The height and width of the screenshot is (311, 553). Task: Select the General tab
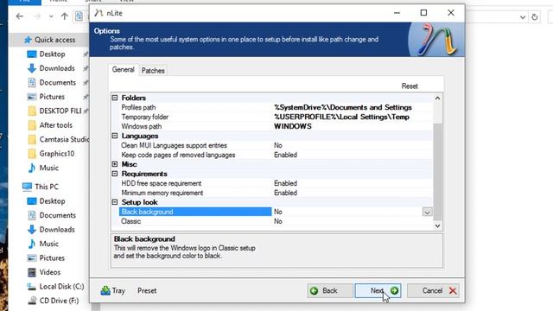click(123, 69)
